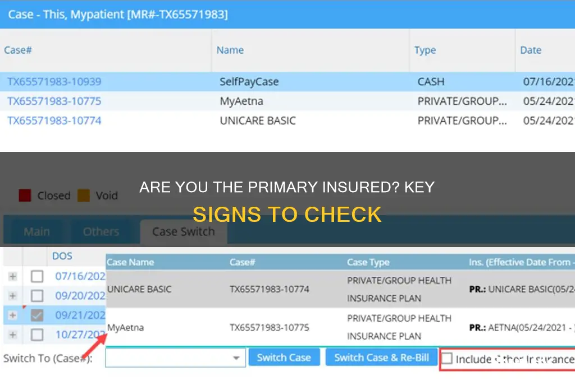The width and height of the screenshot is (575, 381).
Task: Sort by Case# column header
Action: [x=18, y=50]
